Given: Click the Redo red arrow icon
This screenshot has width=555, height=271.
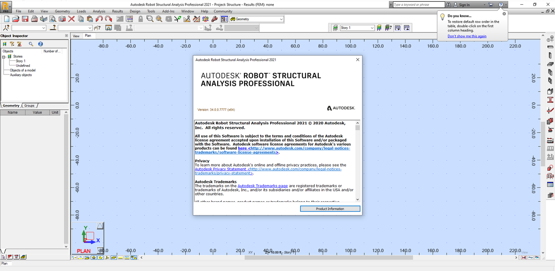Looking at the screenshot, I should 108,19.
